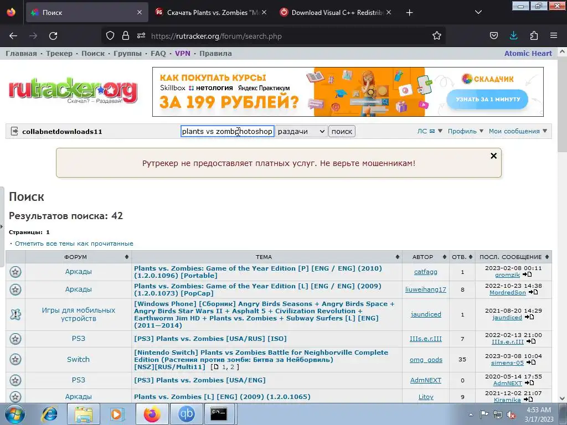Open the command prompt taskbar icon
The width and height of the screenshot is (567, 425).
pos(219,414)
